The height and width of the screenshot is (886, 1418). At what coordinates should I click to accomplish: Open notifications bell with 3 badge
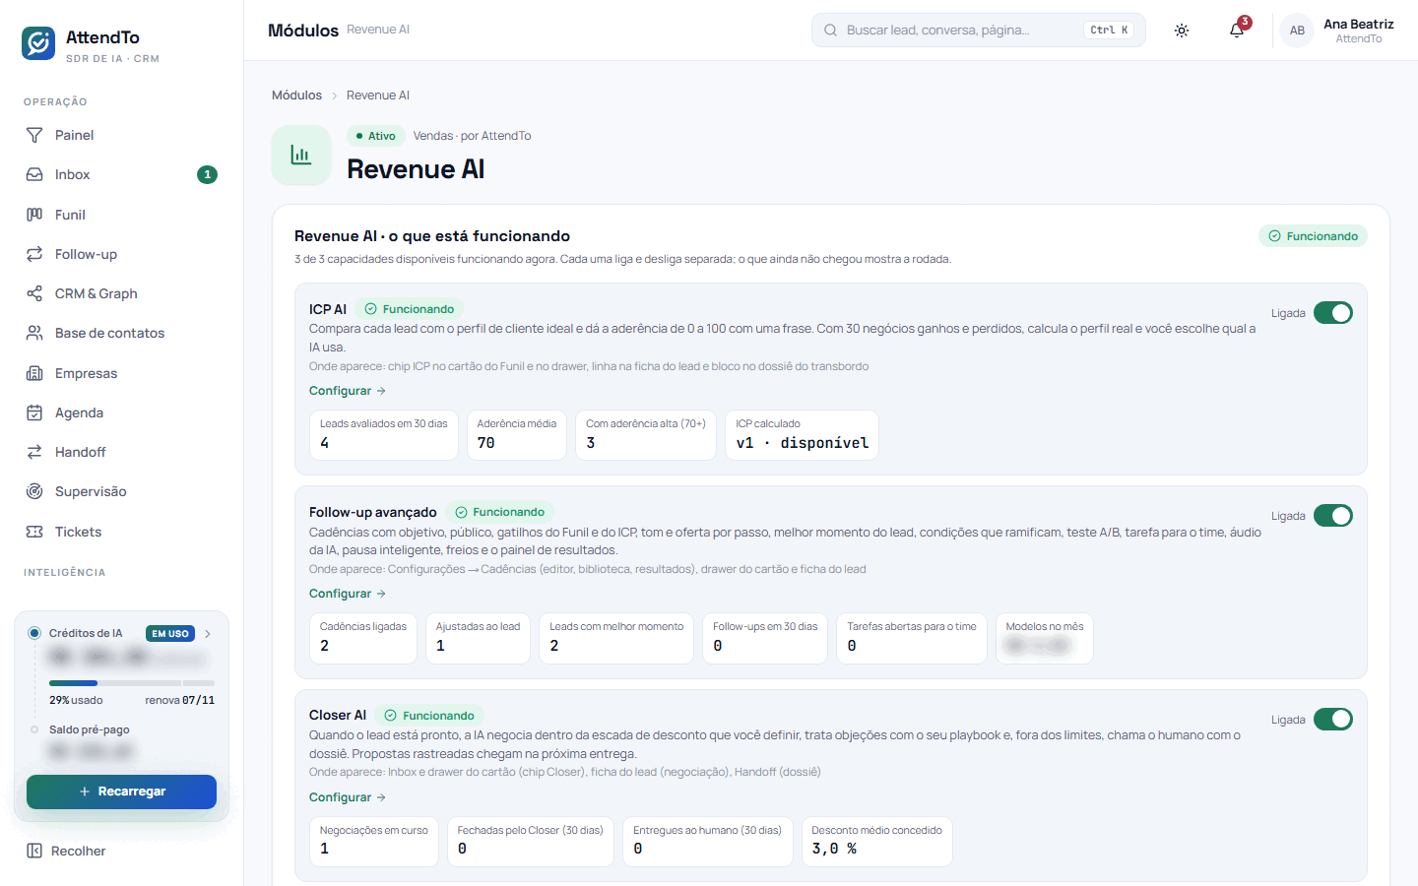click(x=1237, y=31)
